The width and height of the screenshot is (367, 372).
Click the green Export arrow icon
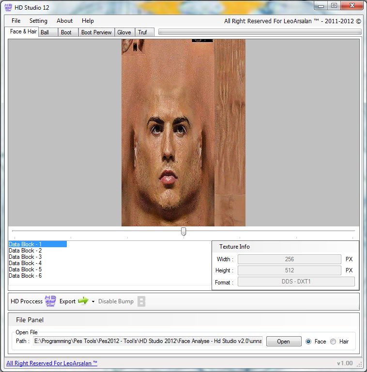pyautogui.click(x=83, y=301)
